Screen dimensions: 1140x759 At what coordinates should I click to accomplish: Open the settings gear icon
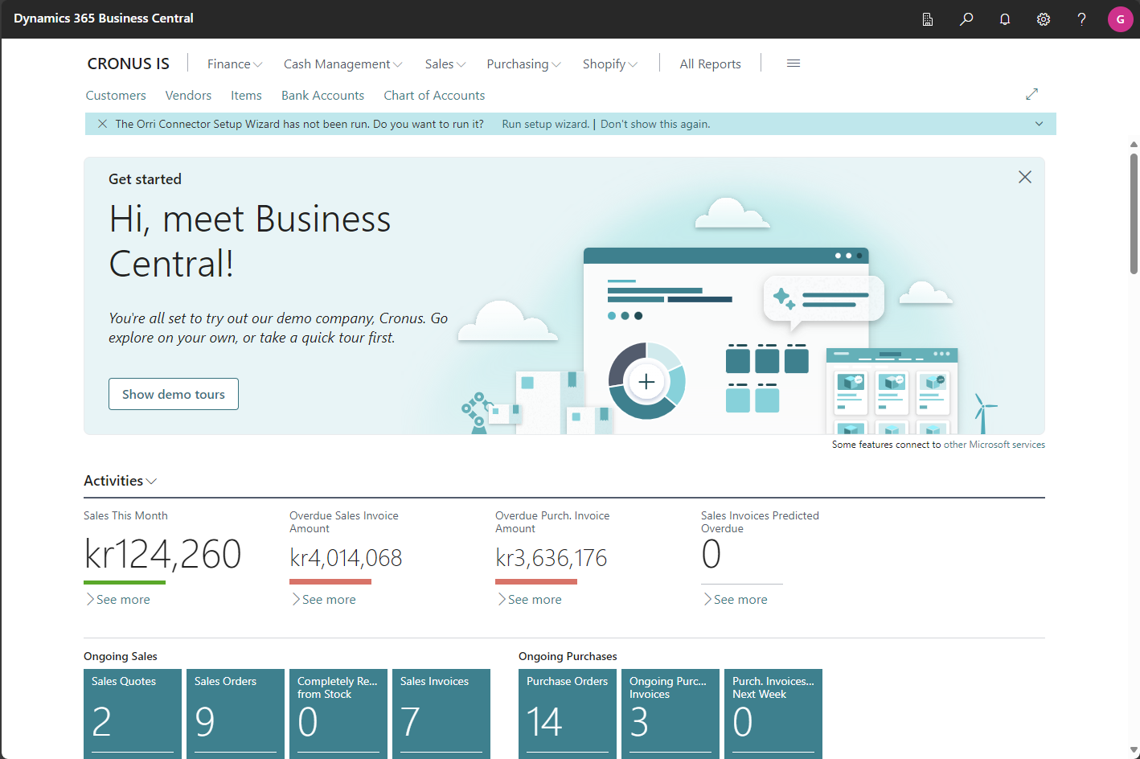click(1044, 19)
